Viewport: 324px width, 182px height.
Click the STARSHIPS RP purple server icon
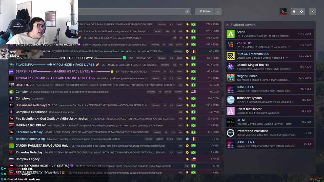pos(11,72)
